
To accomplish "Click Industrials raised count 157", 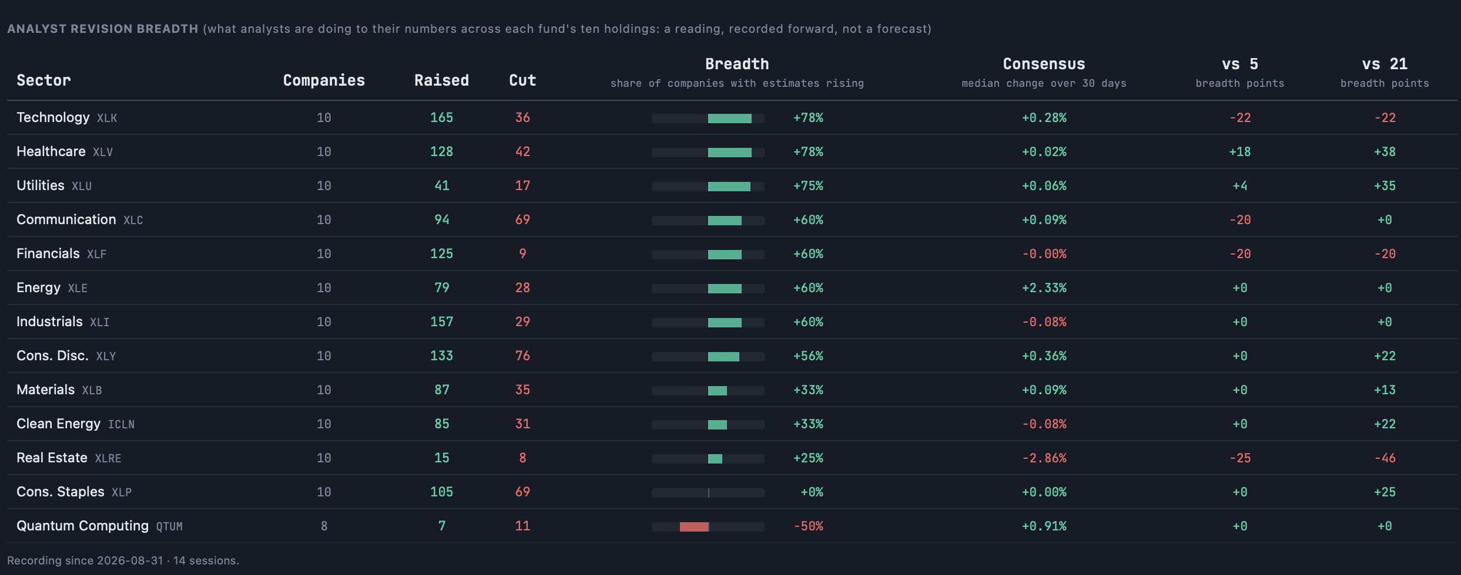I will tap(441, 322).
